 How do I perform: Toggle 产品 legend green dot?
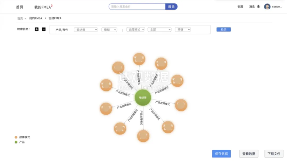[x=16, y=142]
